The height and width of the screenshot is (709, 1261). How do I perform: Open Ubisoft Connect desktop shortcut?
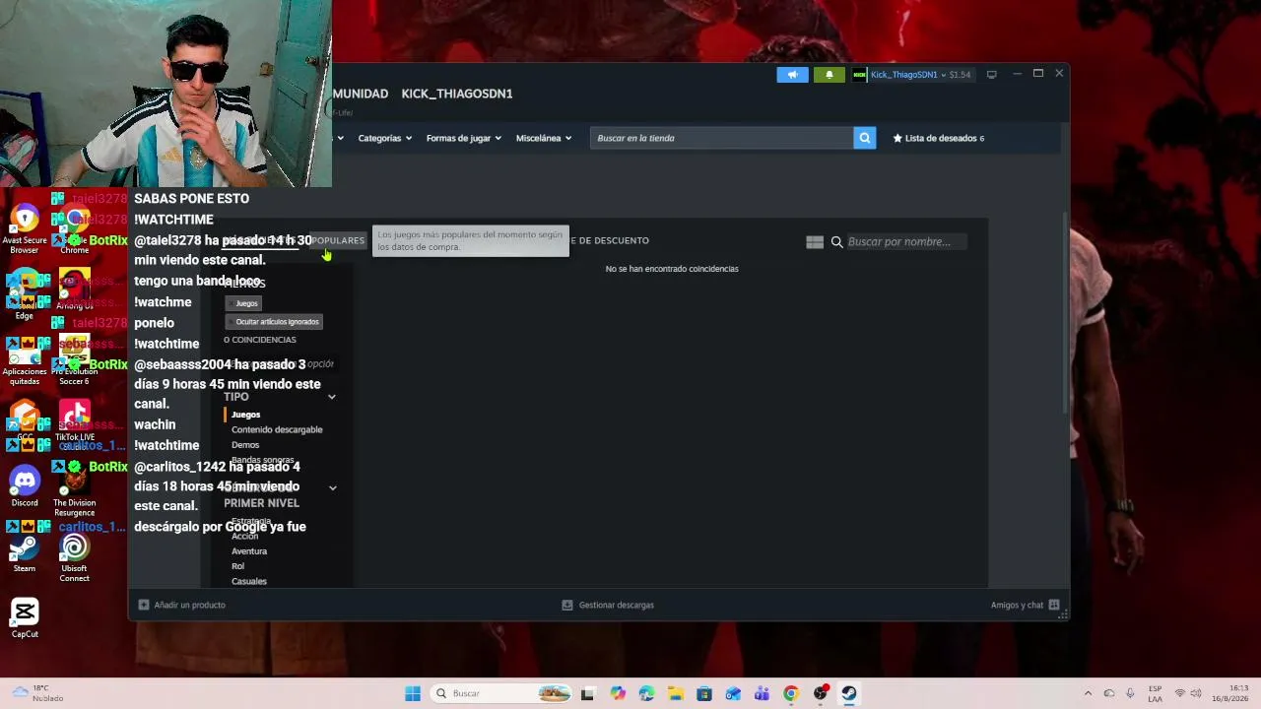(74, 557)
